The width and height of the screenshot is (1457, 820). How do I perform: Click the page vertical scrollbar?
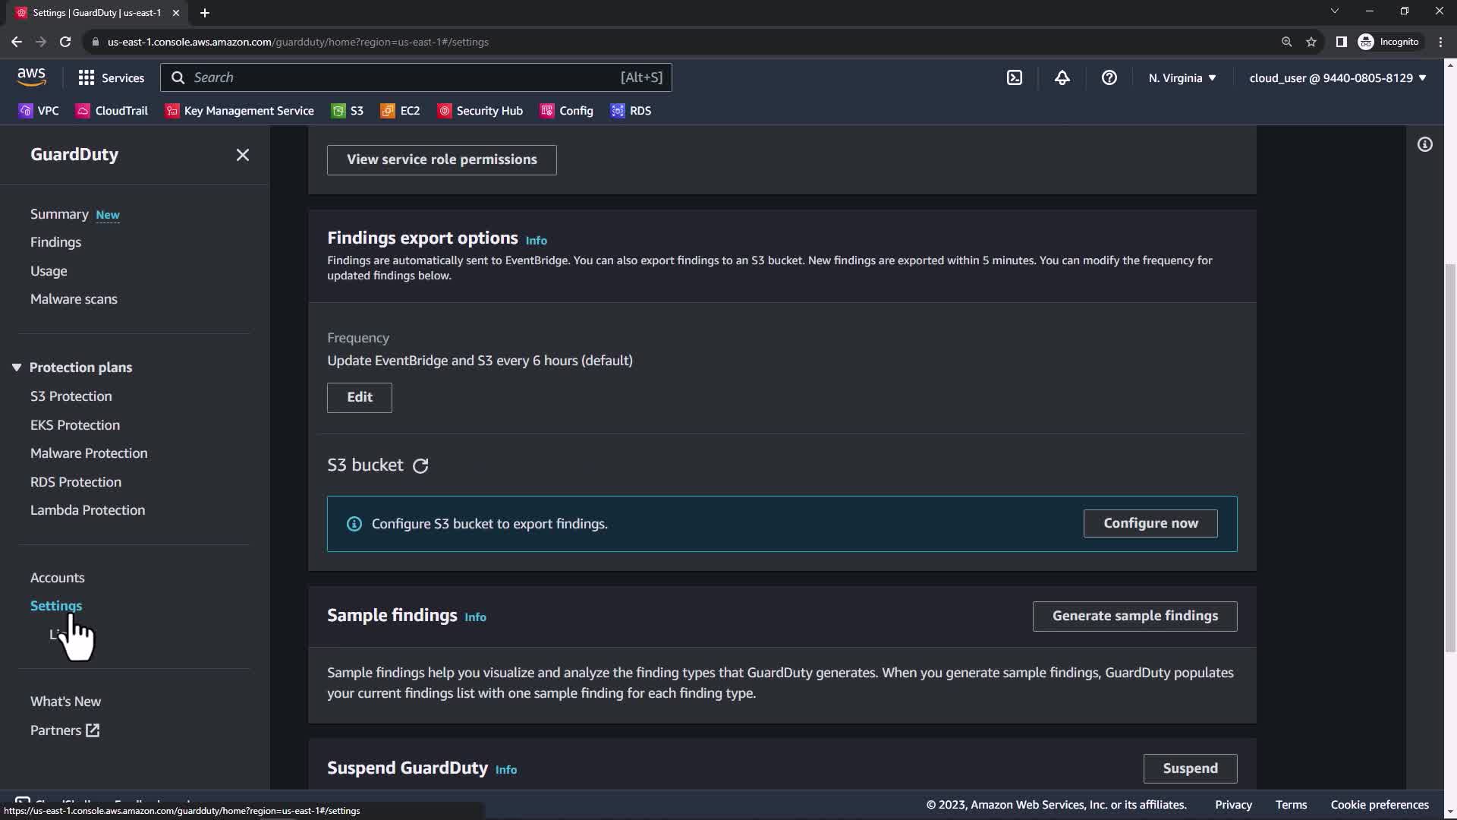(x=1449, y=456)
